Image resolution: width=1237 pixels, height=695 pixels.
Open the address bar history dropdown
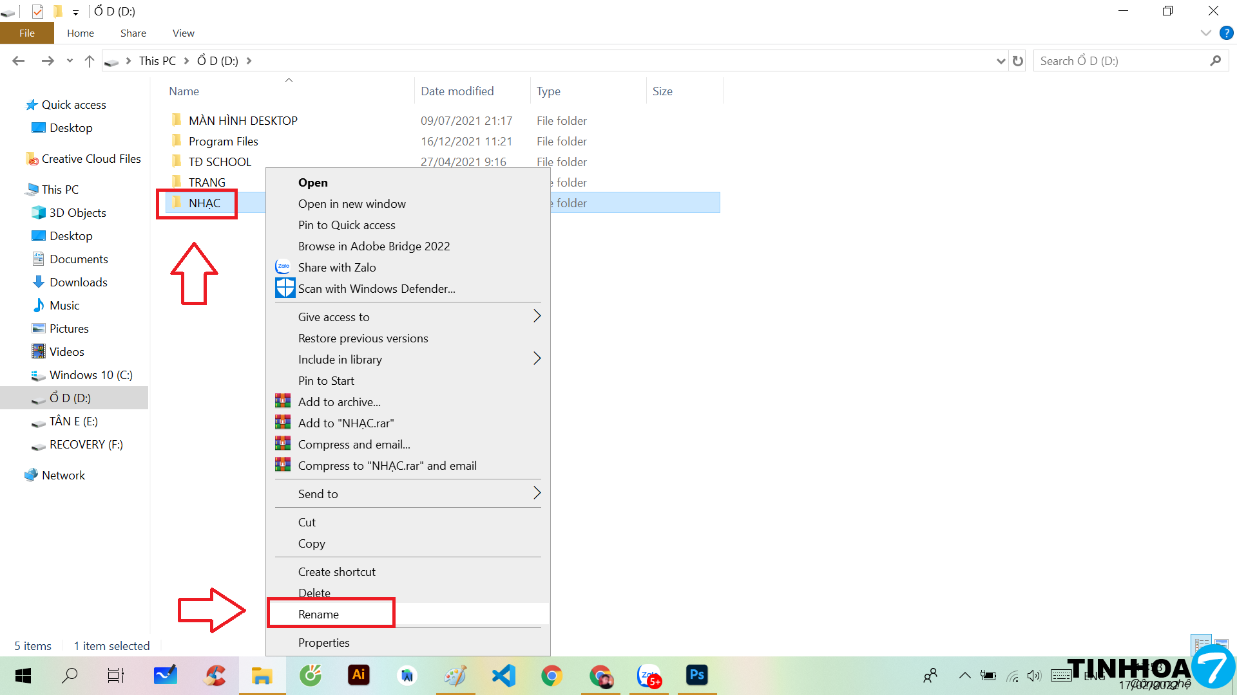click(x=1001, y=60)
